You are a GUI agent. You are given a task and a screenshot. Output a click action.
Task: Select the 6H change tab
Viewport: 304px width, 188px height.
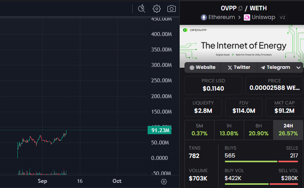tap(258, 130)
